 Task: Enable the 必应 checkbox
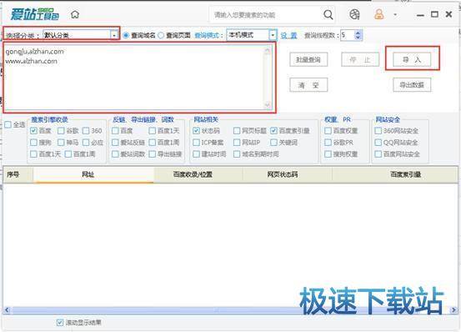click(x=86, y=143)
